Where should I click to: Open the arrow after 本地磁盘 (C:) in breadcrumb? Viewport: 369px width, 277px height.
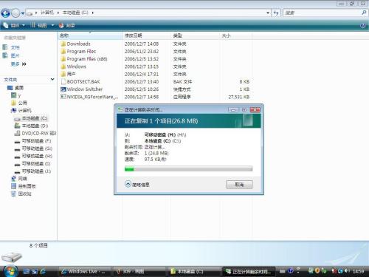[x=93, y=13]
